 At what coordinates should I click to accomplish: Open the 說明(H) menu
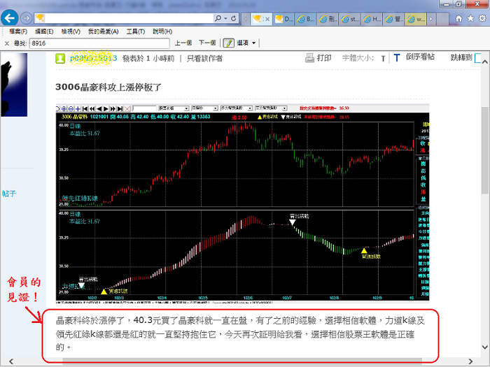coord(162,31)
